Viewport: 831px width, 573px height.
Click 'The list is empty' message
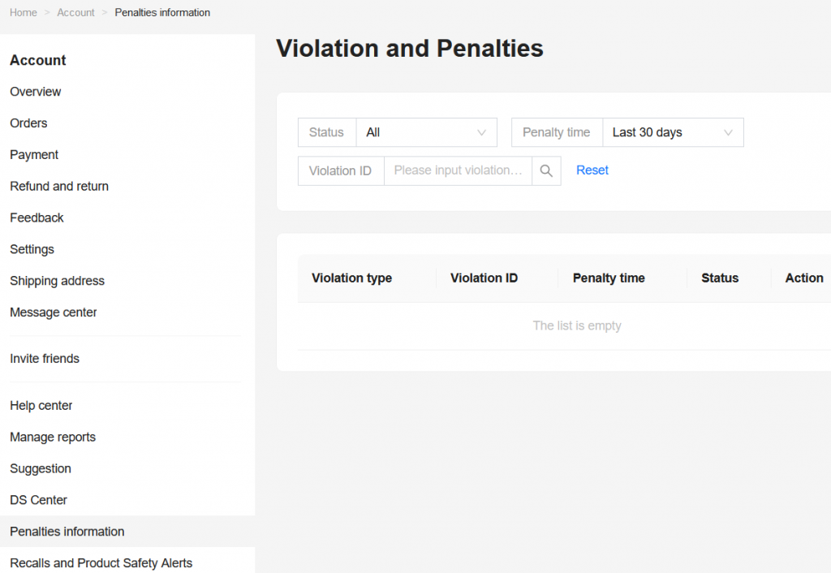577,325
